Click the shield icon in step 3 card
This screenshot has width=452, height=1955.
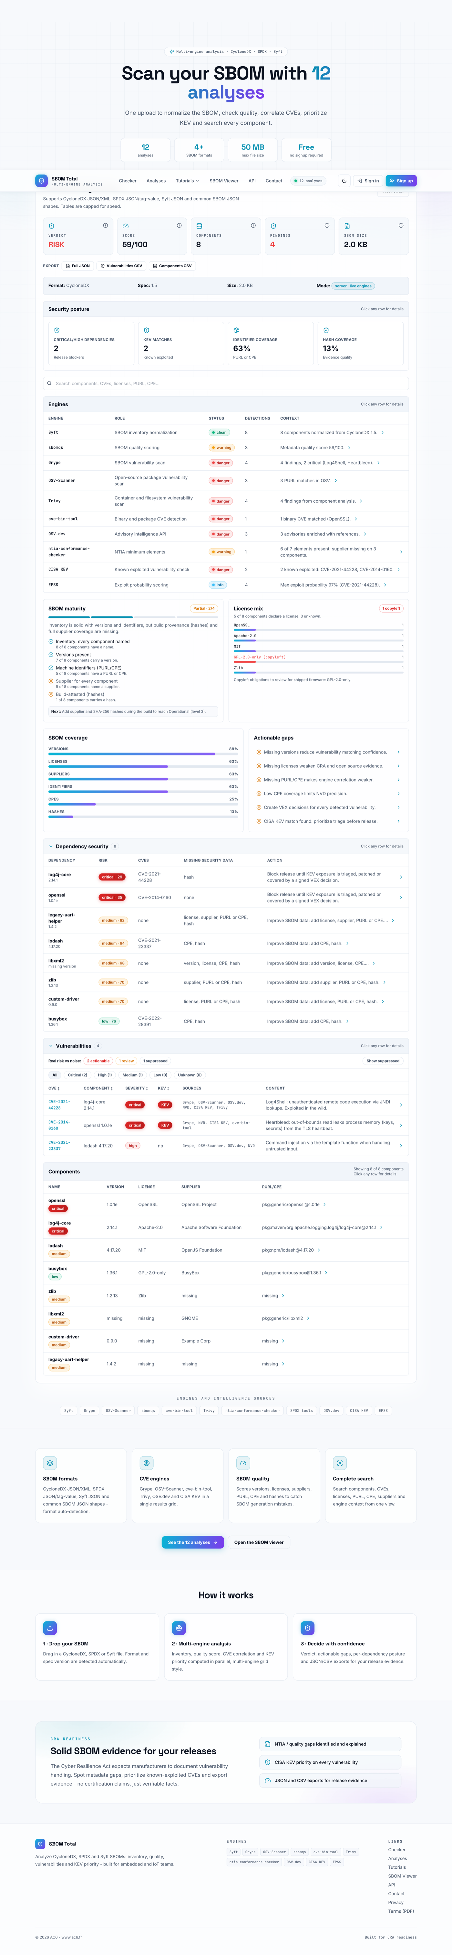click(308, 1628)
